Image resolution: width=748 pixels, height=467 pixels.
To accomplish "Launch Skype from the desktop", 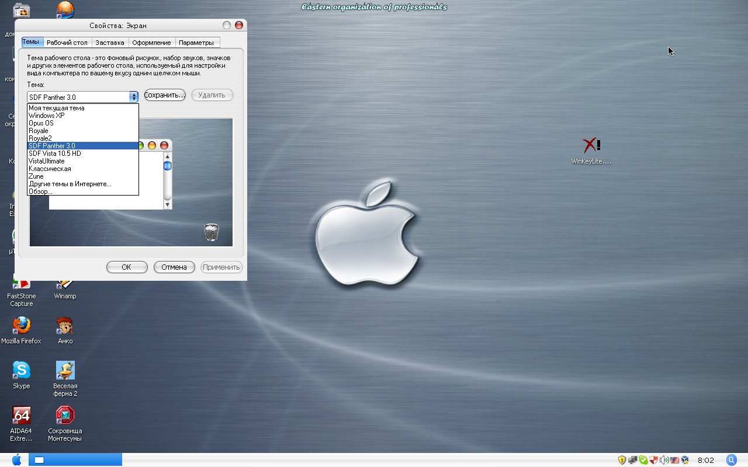I will (x=21, y=375).
